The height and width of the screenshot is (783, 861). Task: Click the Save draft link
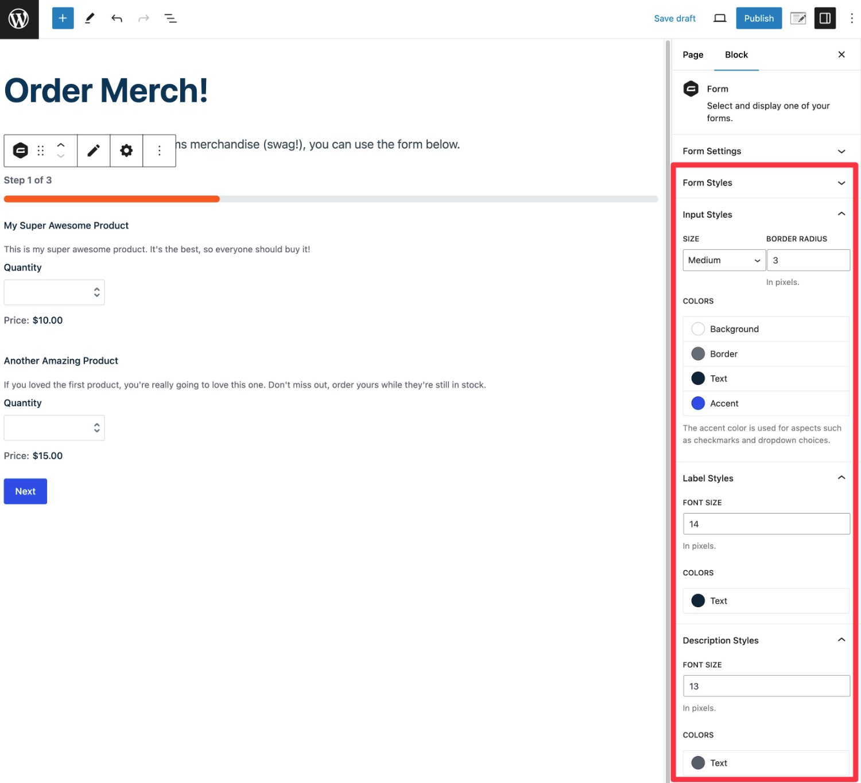(x=674, y=18)
